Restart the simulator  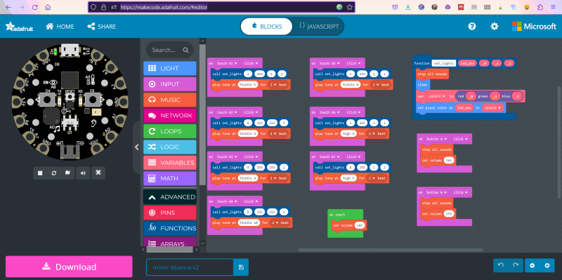point(54,173)
